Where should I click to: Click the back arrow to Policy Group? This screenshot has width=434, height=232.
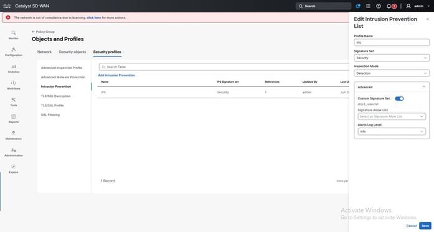33,32
